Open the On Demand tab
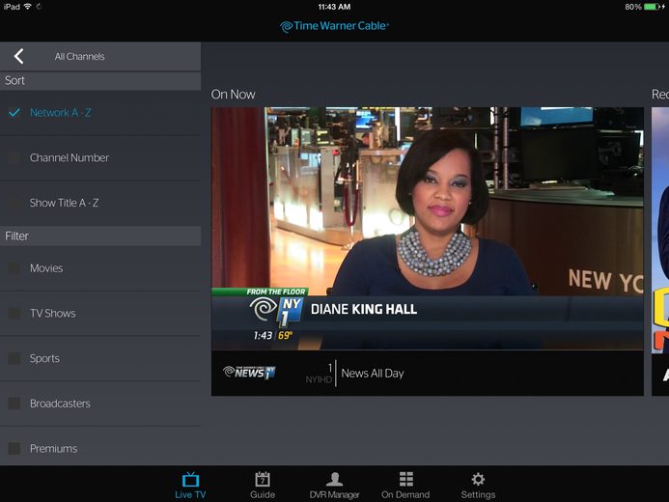The width and height of the screenshot is (669, 502). click(x=405, y=486)
